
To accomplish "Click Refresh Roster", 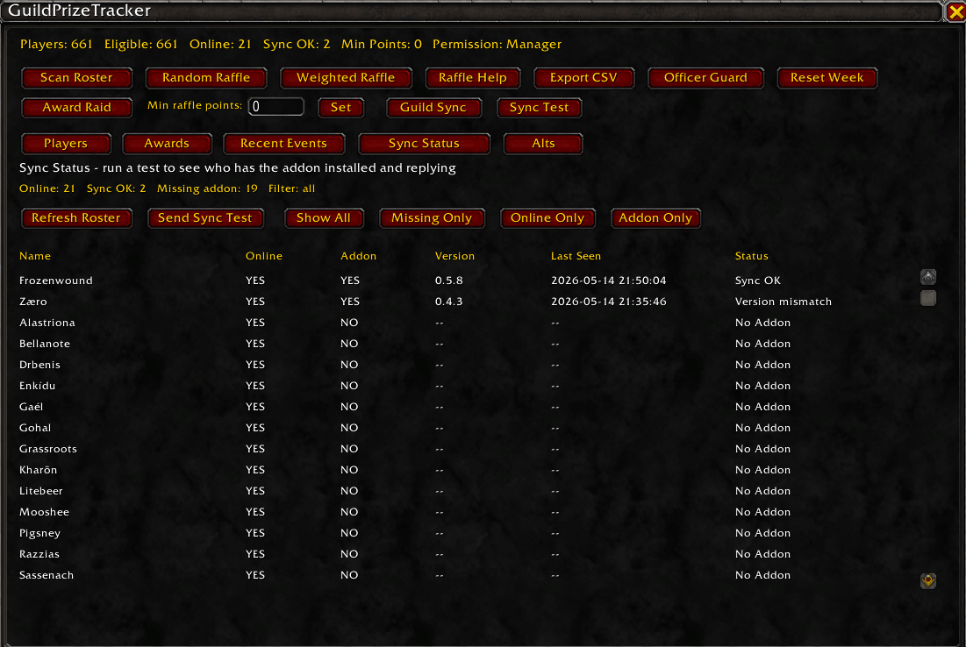I will point(76,218).
